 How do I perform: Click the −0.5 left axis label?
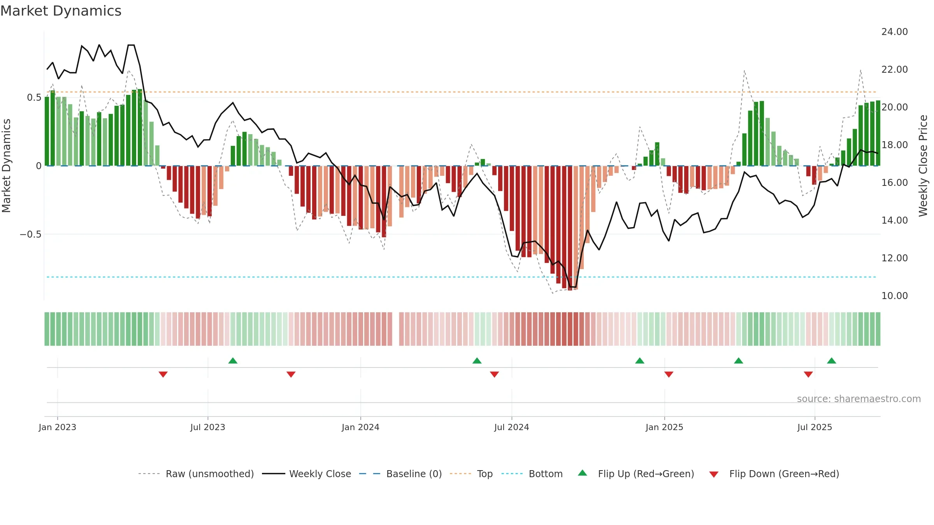point(31,234)
